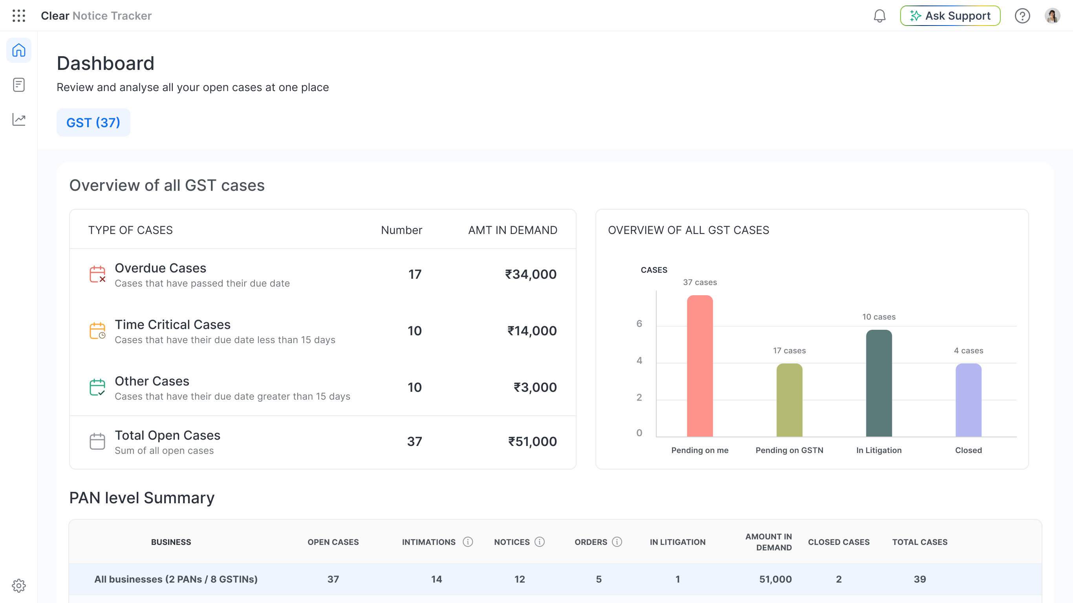Click the Overdue Cases number 17
This screenshot has height=603, width=1073.
(415, 274)
